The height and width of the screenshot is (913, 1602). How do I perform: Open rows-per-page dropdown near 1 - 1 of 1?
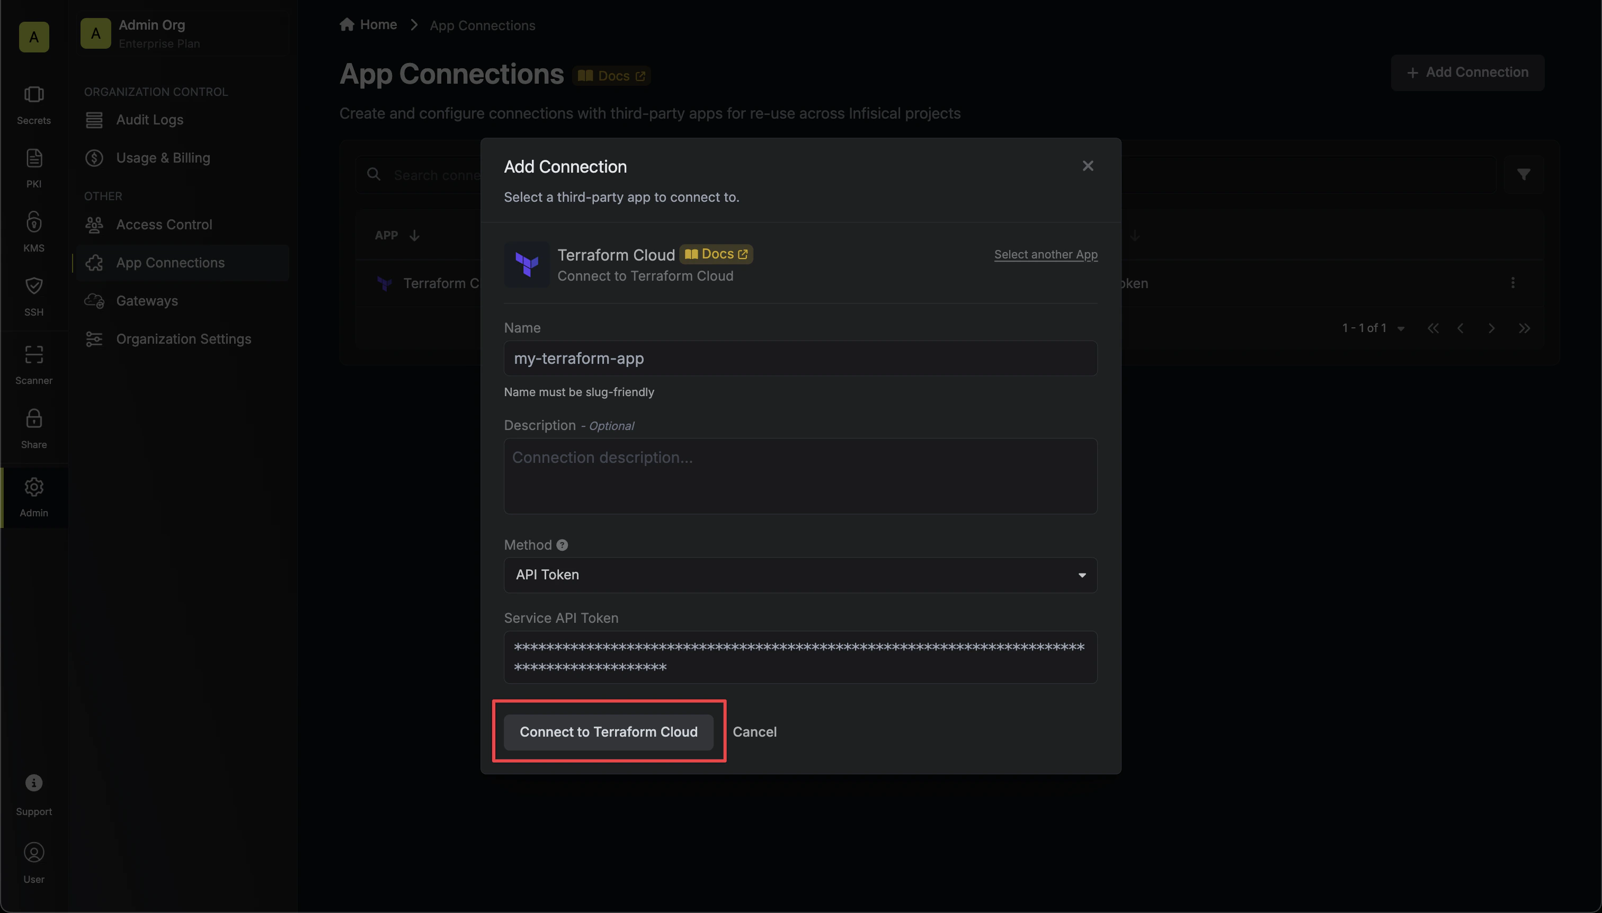point(1401,328)
